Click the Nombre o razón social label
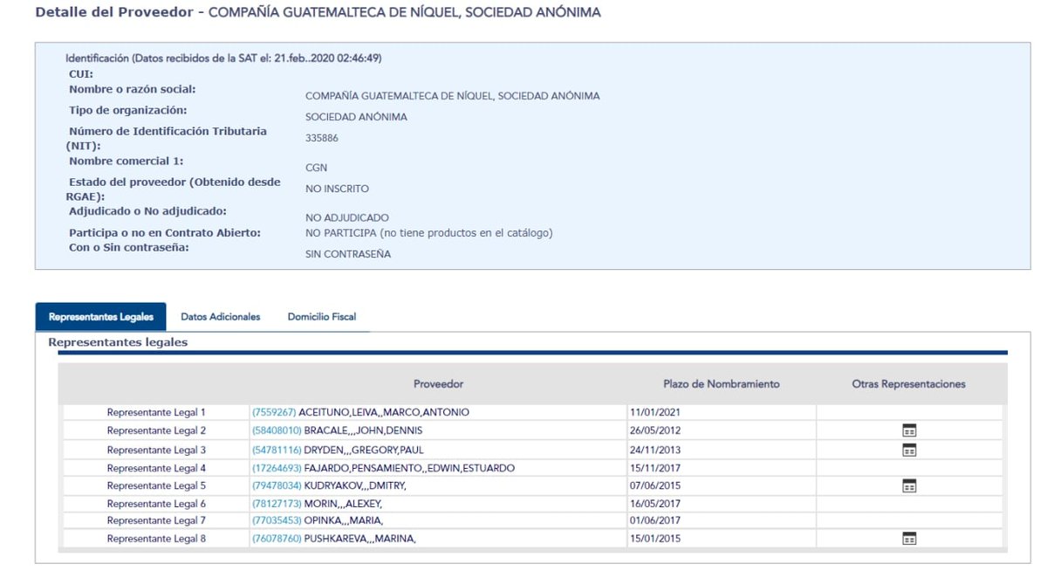 [133, 89]
